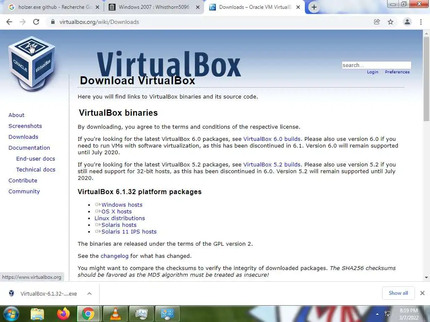Select the Downloads Oracle VM VirtualBox tab

pyautogui.click(x=254, y=8)
